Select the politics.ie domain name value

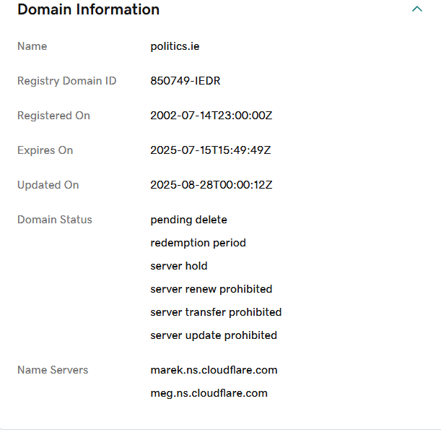click(175, 46)
